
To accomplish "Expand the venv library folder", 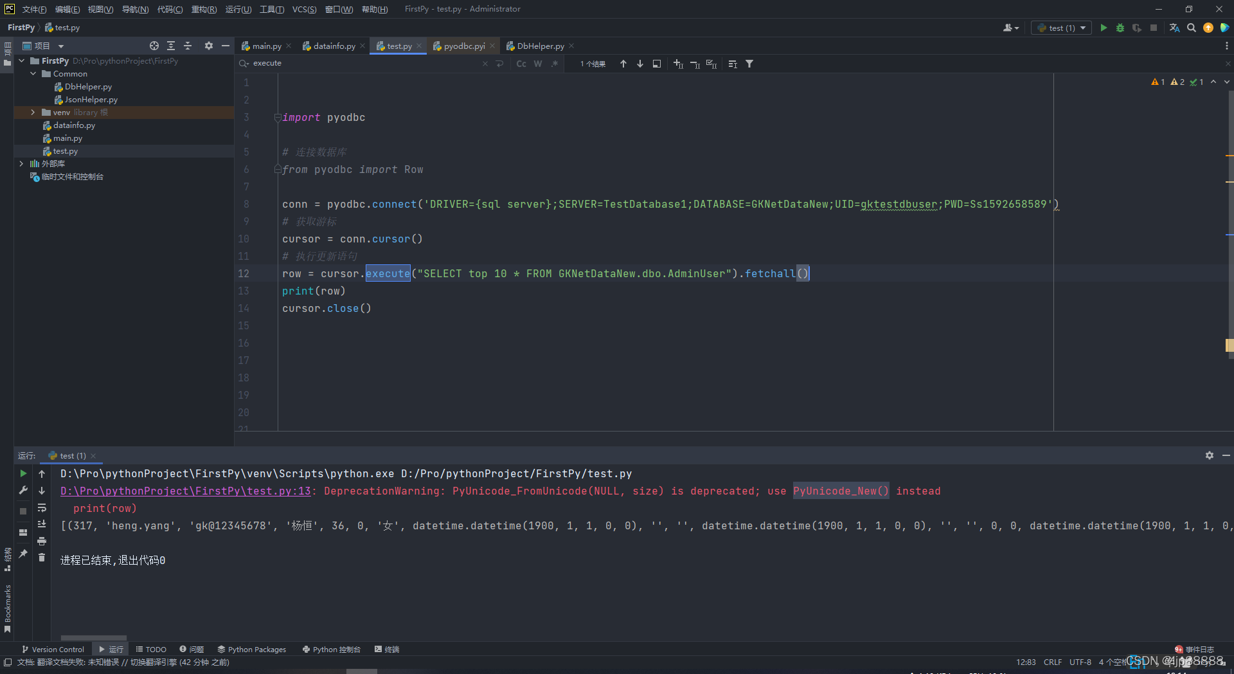I will [x=33, y=112].
